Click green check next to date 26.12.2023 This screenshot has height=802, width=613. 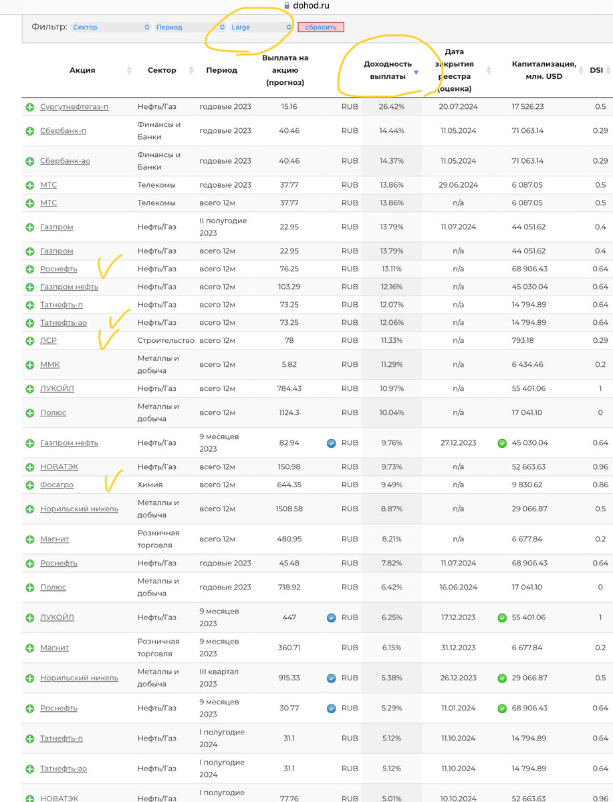click(502, 678)
